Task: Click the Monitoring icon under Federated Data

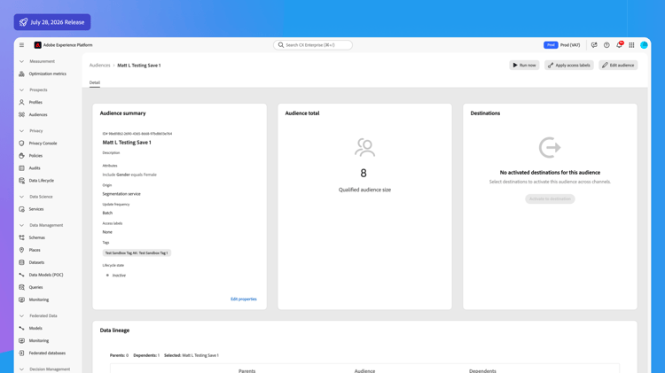Action: pos(21,340)
